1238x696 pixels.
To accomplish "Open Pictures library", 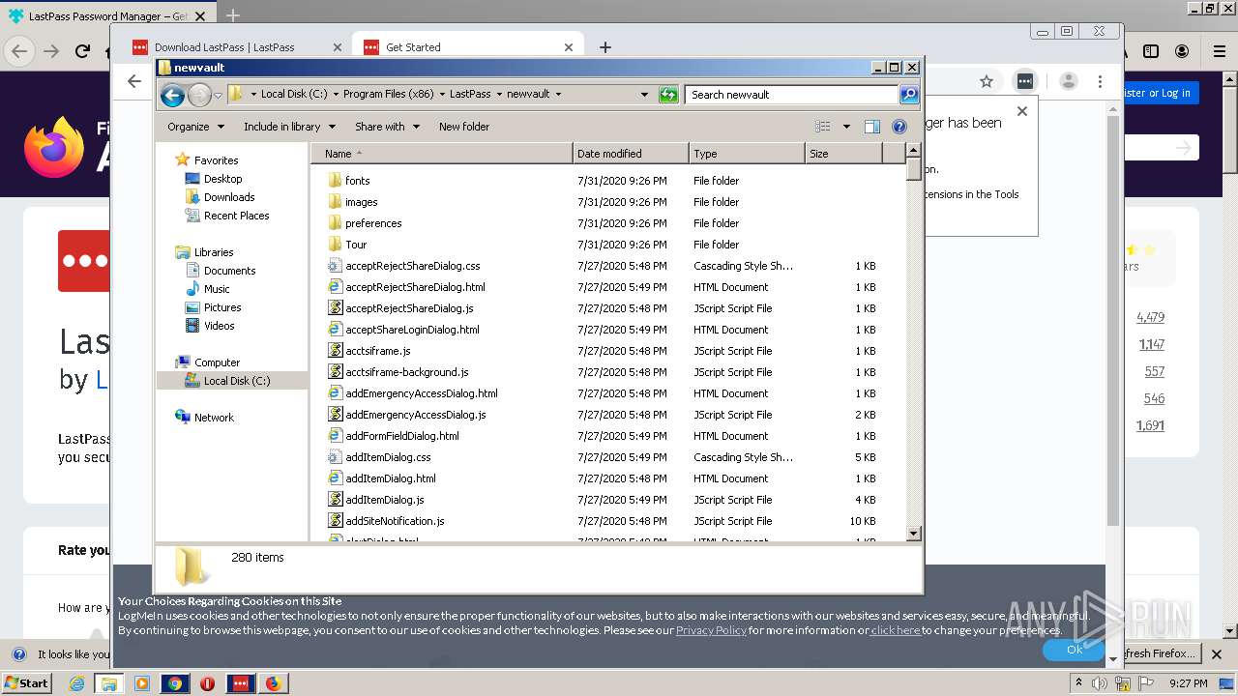I will 222,307.
